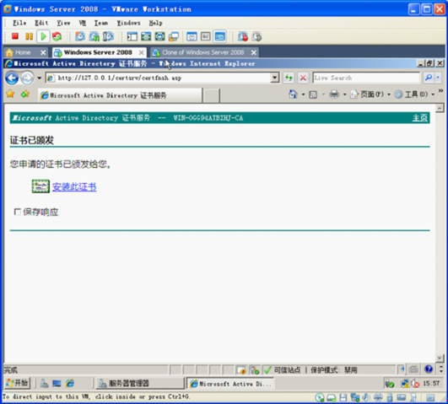The image size is (448, 404).
Task: Open a new IE tab button
Action: [212, 95]
